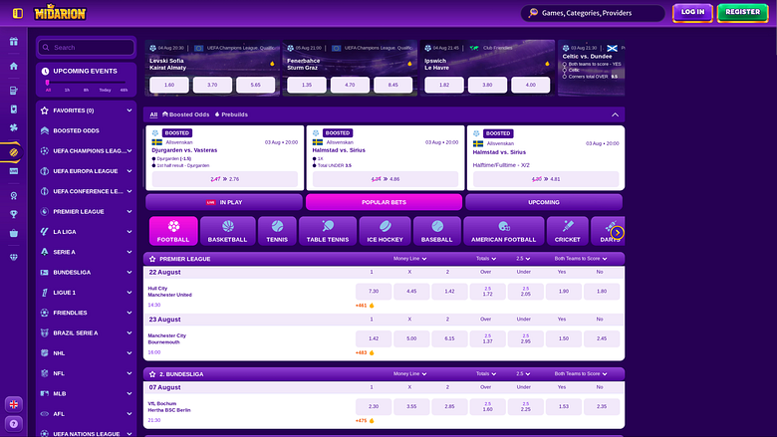777x437 pixels.
Task: Open the gift promotions icon in left rail
Action: [x=14, y=42]
